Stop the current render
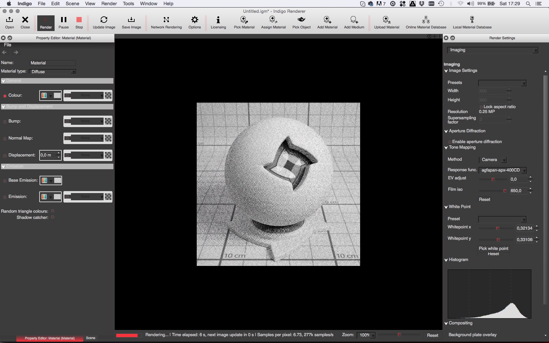Image resolution: width=549 pixels, height=343 pixels. point(79,23)
